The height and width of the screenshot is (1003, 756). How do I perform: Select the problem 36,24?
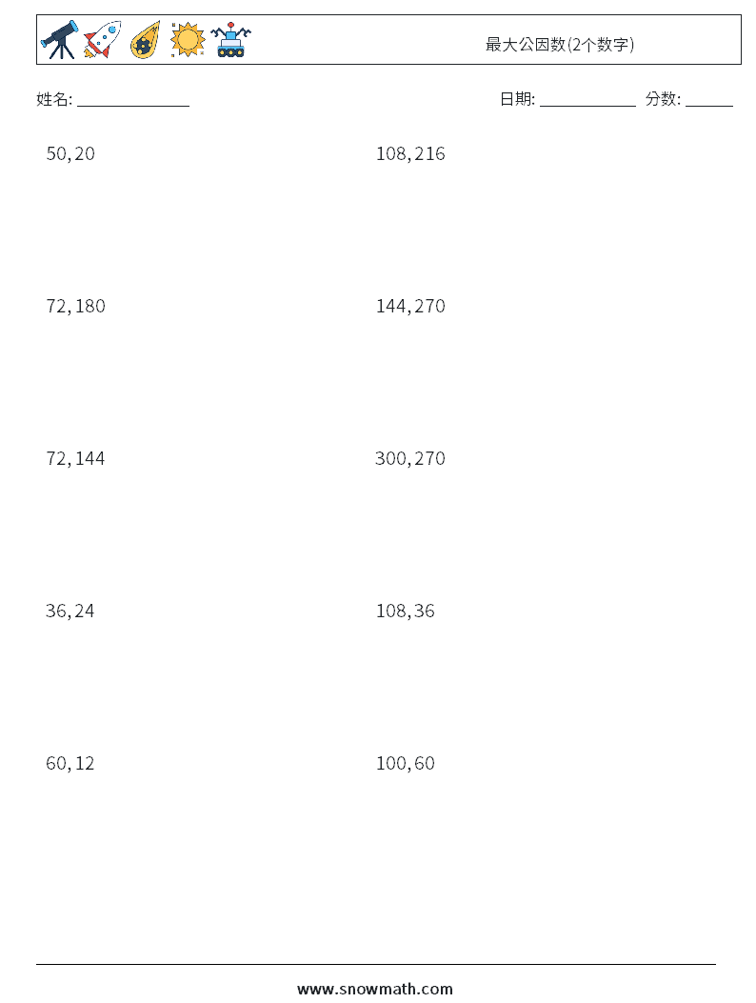[70, 611]
